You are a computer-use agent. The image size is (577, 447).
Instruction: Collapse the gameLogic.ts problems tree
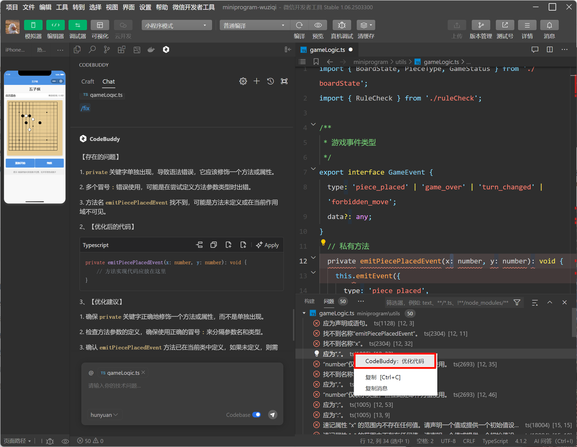coord(304,313)
